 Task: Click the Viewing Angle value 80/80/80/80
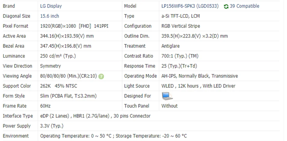[69, 76]
